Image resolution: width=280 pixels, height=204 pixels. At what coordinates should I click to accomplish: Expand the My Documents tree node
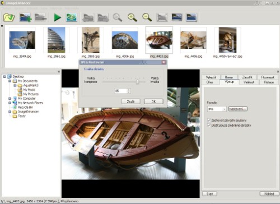pyautogui.click(x=10, y=81)
